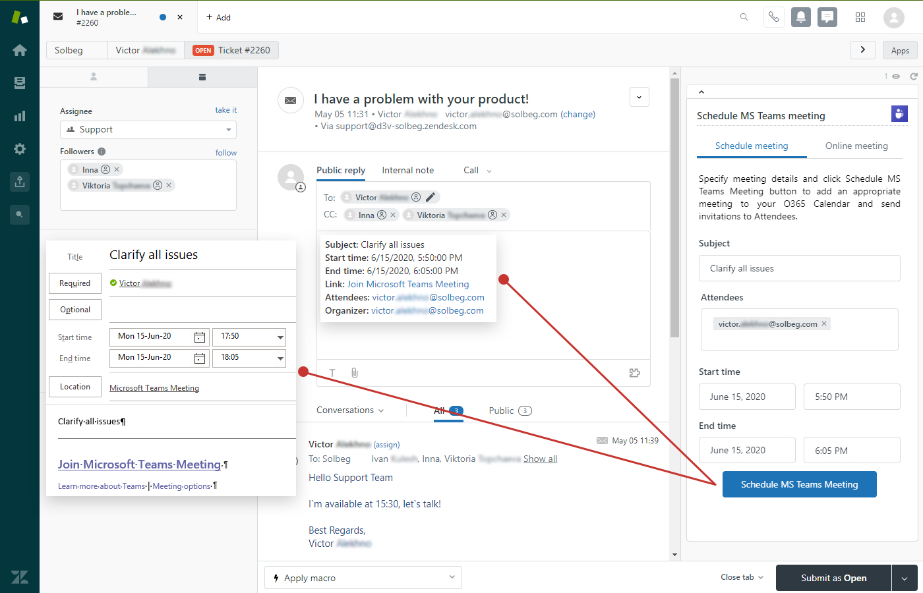Open the notifications bell icon
The height and width of the screenshot is (593, 923).
pyautogui.click(x=801, y=17)
